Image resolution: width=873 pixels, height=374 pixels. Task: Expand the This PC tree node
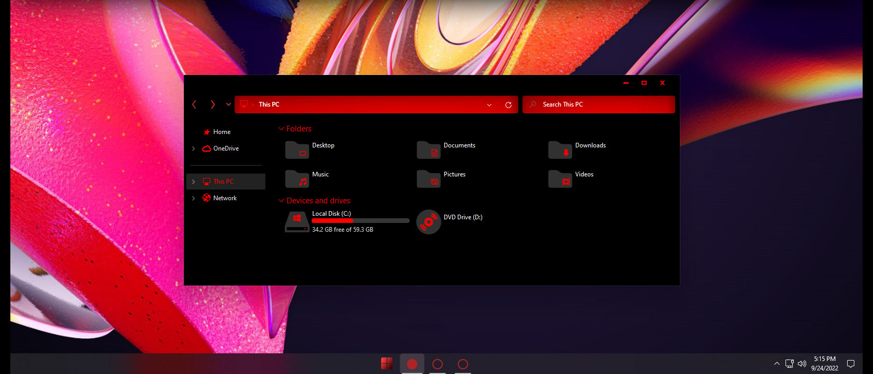point(194,182)
